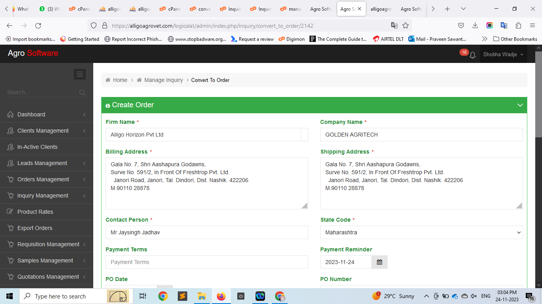
Task: Reload the page in browser
Action: pyautogui.click(x=38, y=25)
